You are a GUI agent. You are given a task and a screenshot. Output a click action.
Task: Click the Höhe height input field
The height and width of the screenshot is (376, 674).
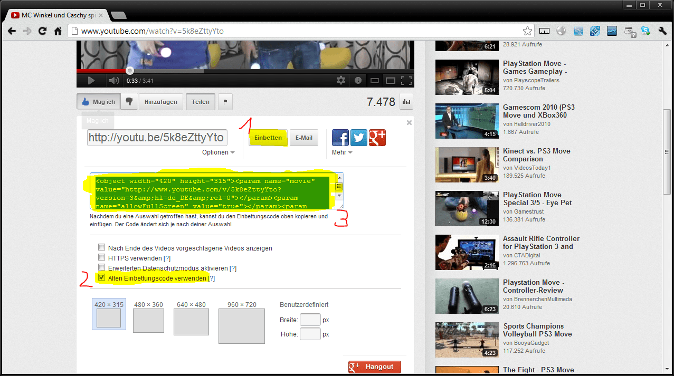click(x=310, y=334)
